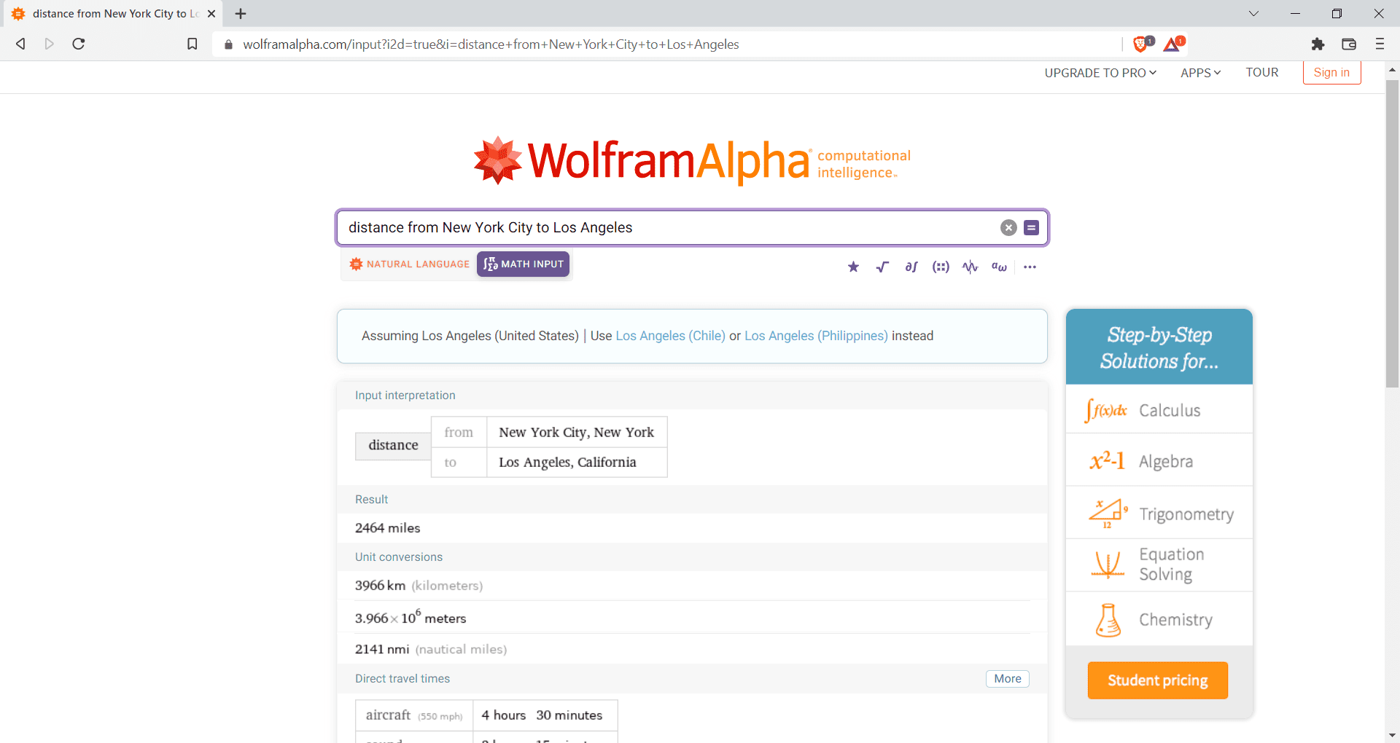
Task: Use Los Angeles (Chile) instead
Action: point(671,336)
